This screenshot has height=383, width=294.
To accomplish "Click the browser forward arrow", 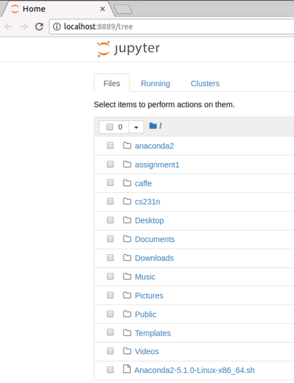I will (24, 26).
